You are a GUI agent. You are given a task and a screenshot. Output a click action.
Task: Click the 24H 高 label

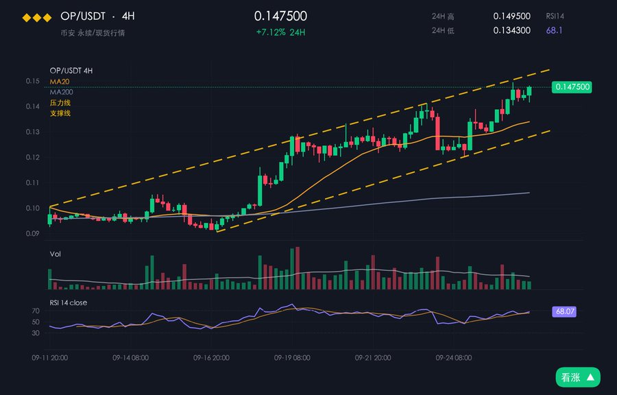click(443, 16)
